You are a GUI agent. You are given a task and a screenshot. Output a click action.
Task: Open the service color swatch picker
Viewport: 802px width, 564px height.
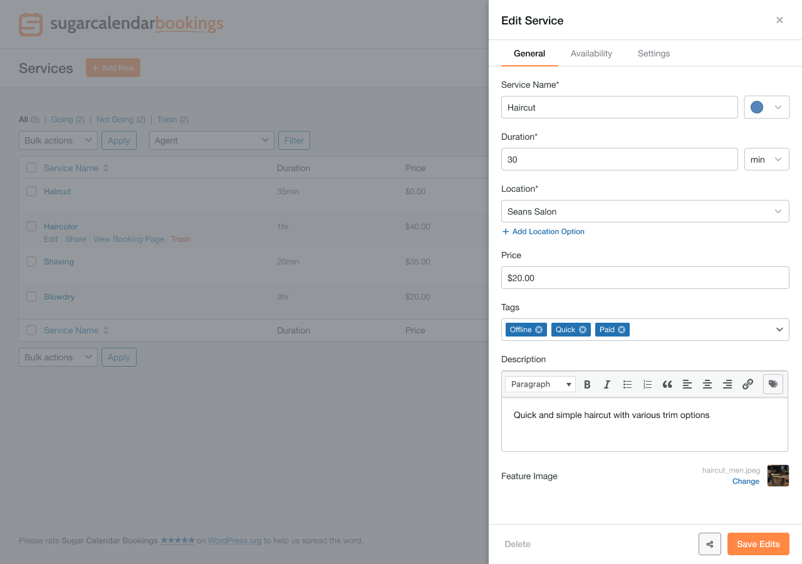point(766,107)
